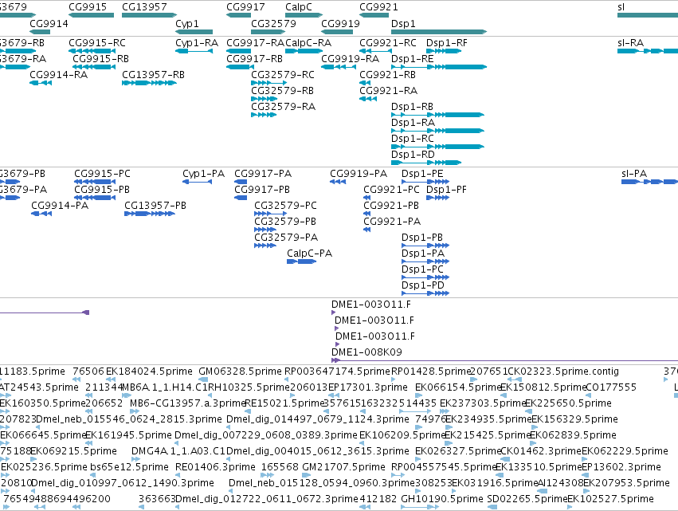The image size is (678, 511).
Task: Click the CG9917-PA protein label
Action: (263, 174)
